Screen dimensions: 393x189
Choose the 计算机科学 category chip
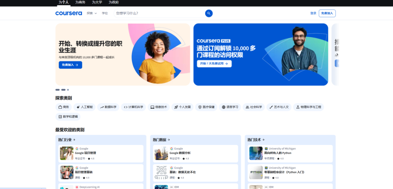133,107
